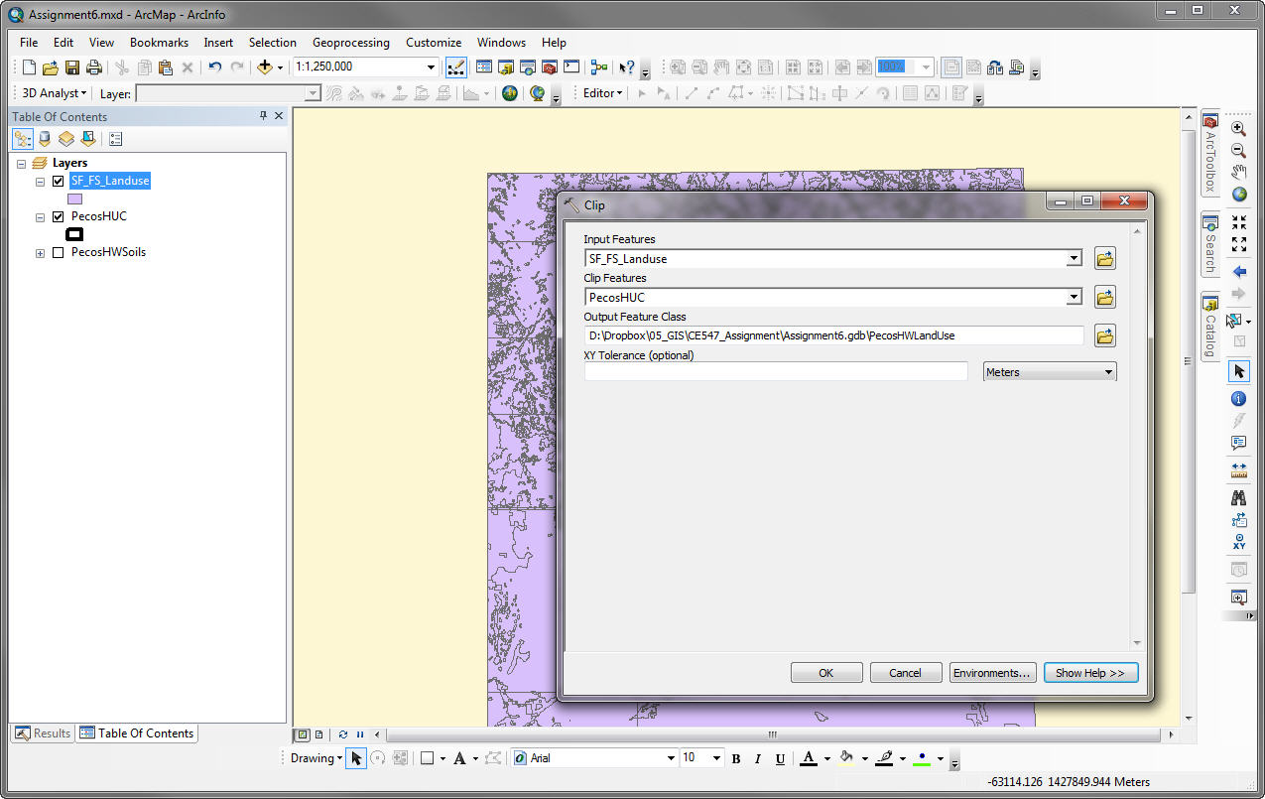Open the Selection menu
This screenshot has width=1265, height=799.
272,43
